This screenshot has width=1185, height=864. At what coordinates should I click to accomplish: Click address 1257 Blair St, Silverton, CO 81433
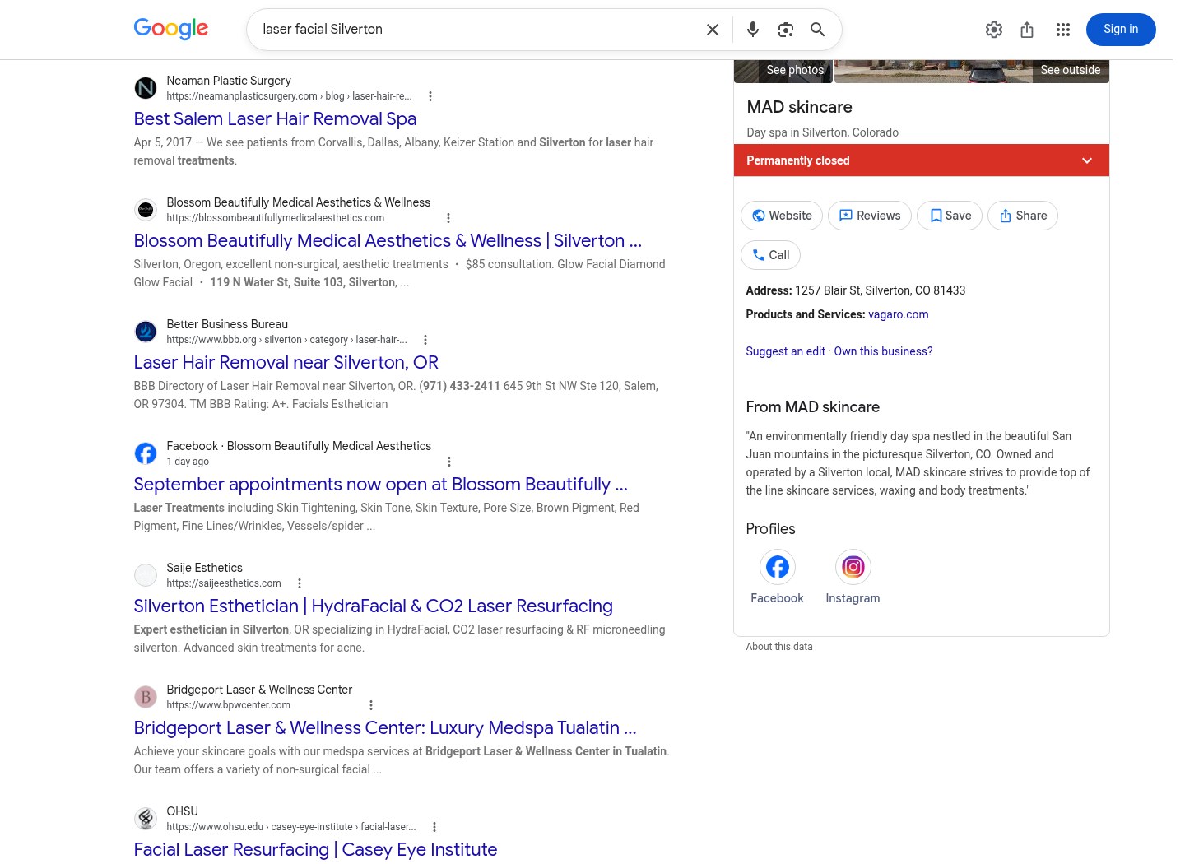tap(881, 290)
